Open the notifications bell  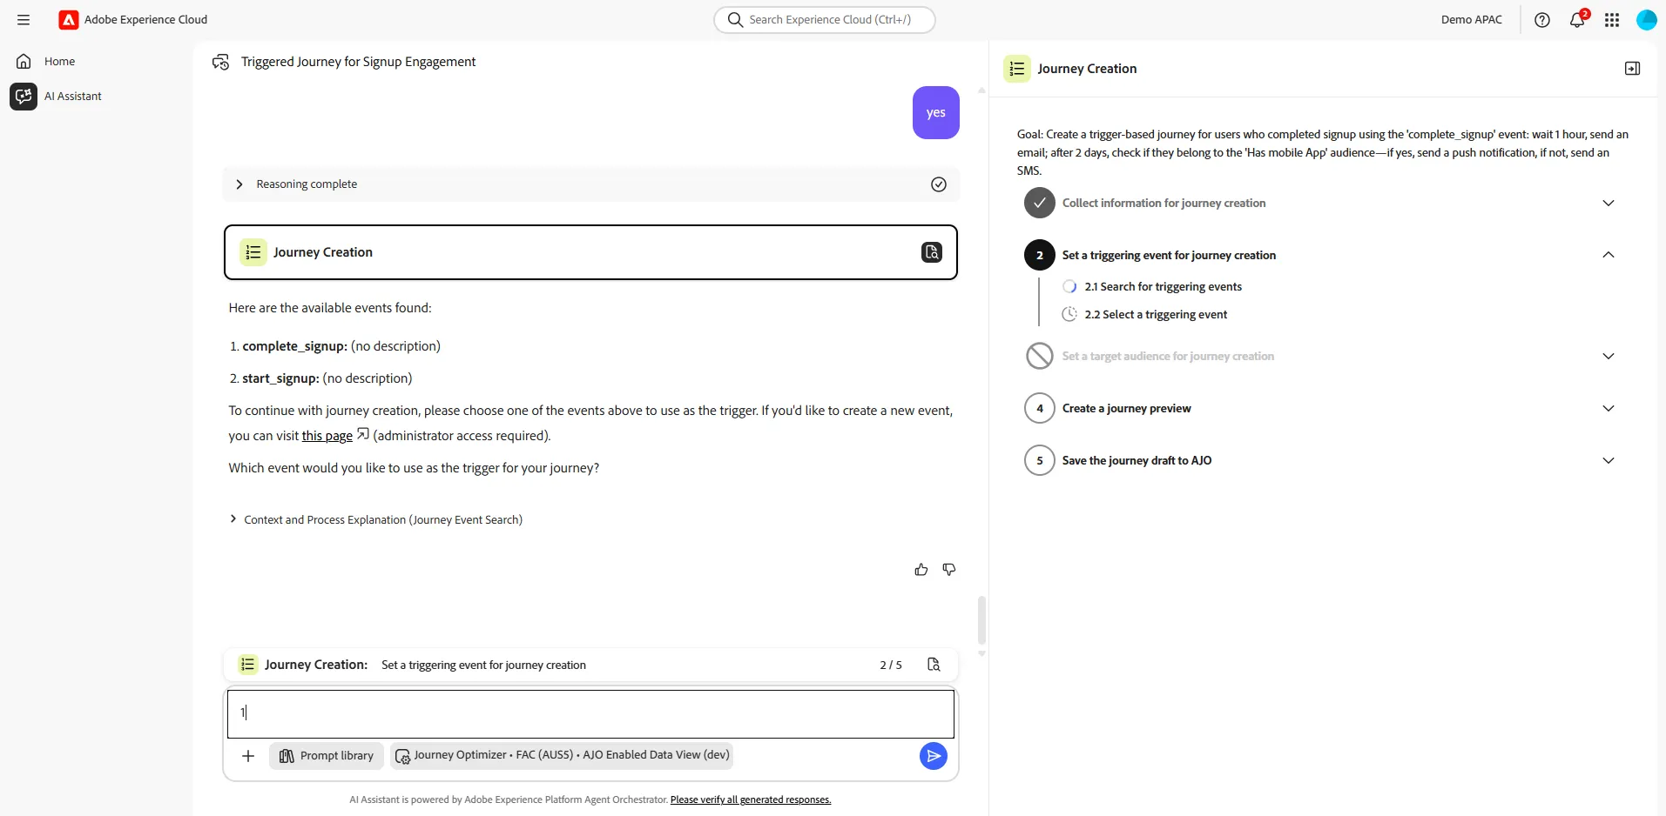point(1577,20)
